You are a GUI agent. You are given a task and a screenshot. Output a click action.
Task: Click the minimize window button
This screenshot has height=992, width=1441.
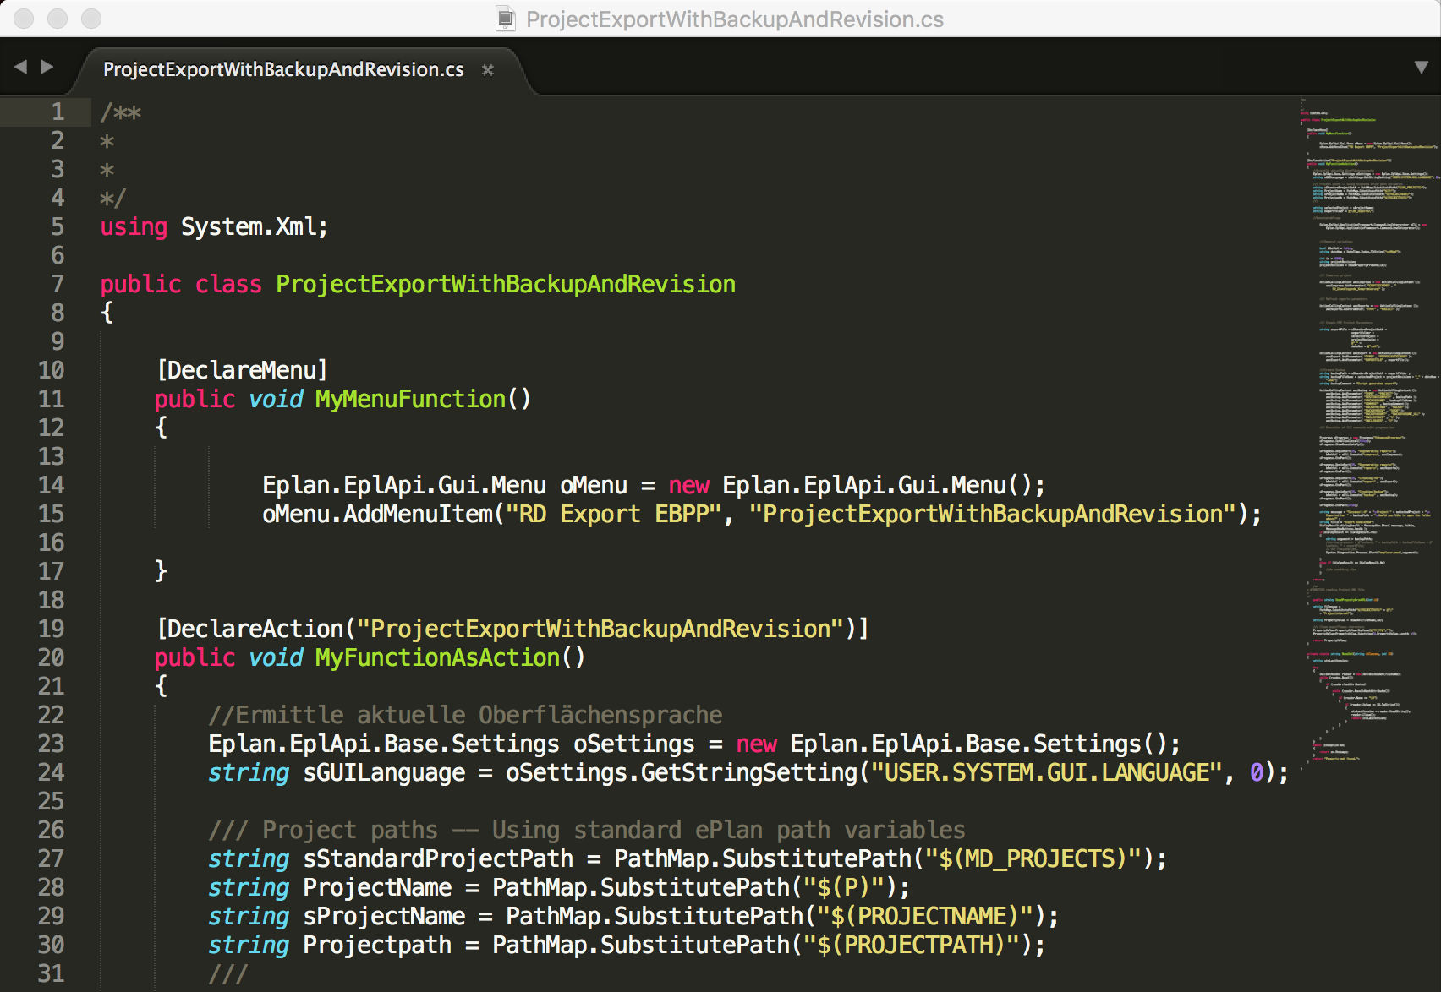coord(58,19)
